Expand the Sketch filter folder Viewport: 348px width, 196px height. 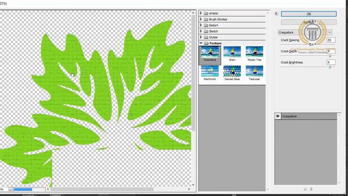[201, 31]
